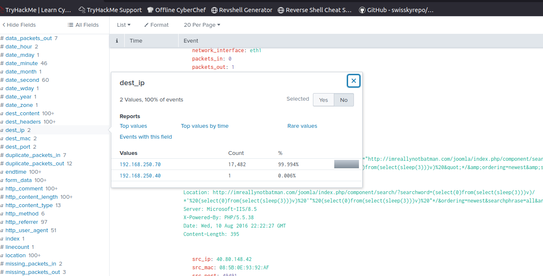The height and width of the screenshot is (276, 543).
Task: Select the dest_content field
Action: point(23,114)
